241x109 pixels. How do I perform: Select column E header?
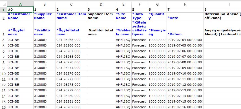click(123, 4)
